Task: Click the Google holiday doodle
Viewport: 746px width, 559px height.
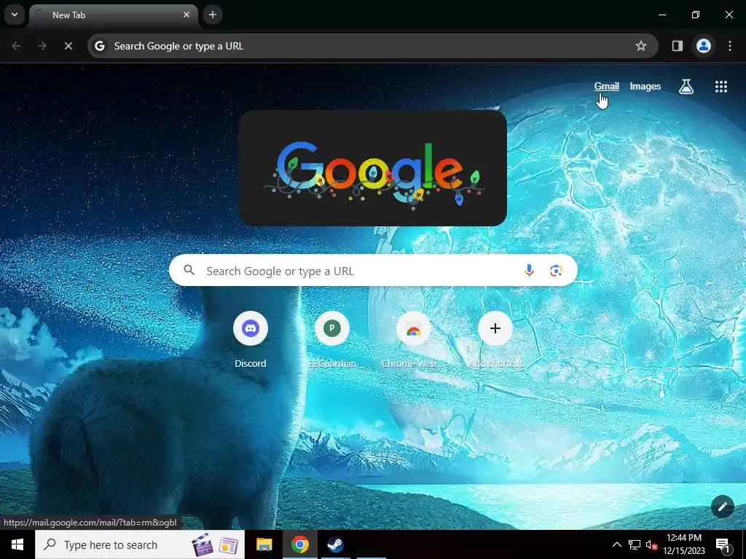Action: [x=373, y=168]
